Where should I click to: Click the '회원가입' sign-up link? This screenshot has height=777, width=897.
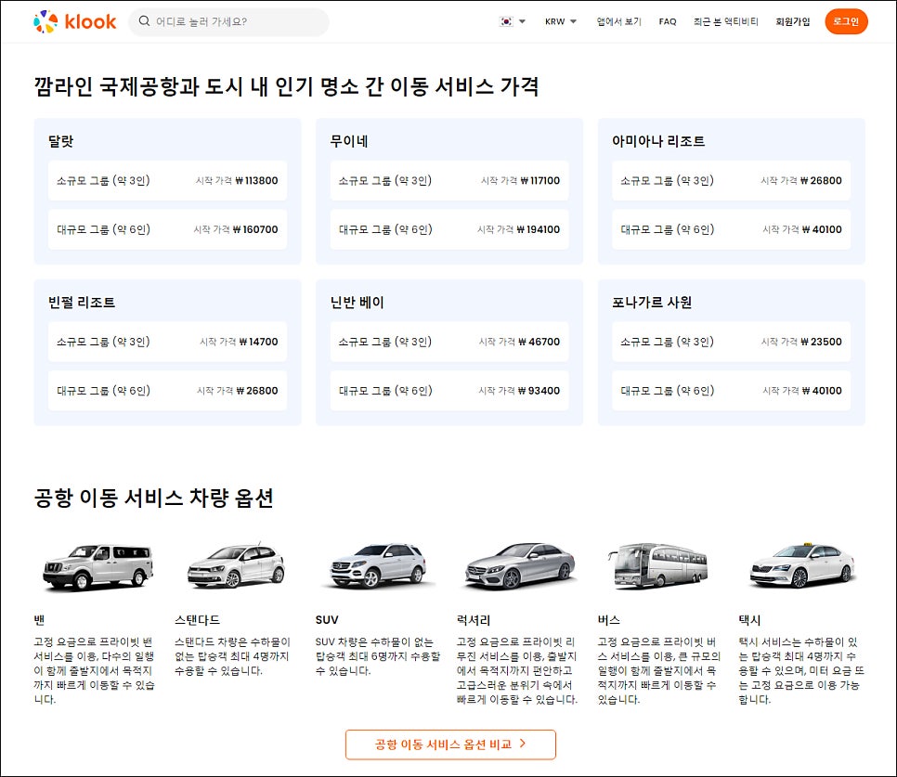click(x=792, y=21)
